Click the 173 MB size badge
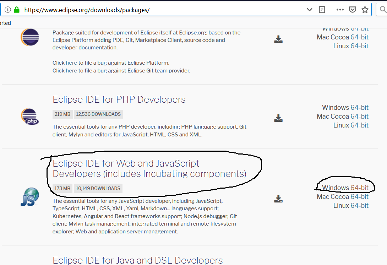This screenshot has width=387, height=265. click(x=62, y=188)
